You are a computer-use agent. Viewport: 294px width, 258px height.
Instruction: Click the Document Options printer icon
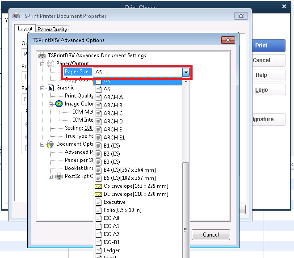pos(50,144)
